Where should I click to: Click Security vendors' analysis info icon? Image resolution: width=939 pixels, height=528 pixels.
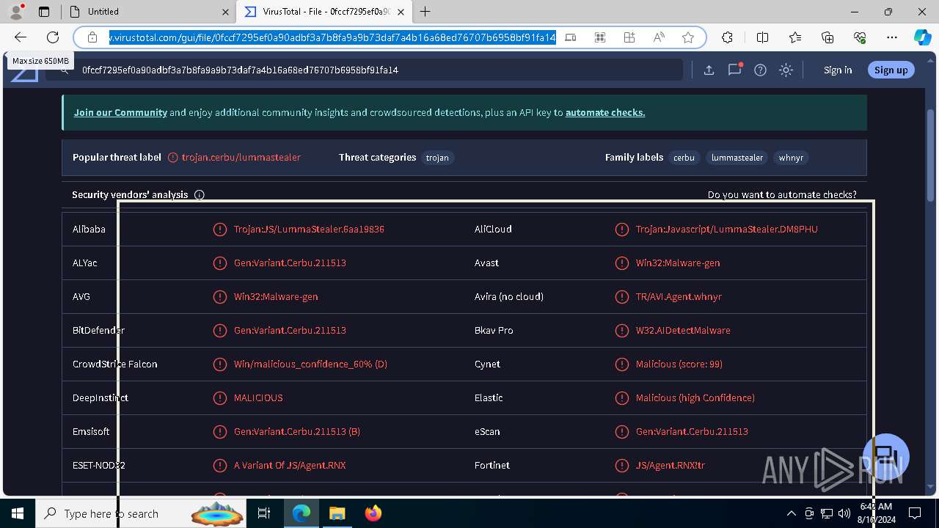(x=200, y=195)
